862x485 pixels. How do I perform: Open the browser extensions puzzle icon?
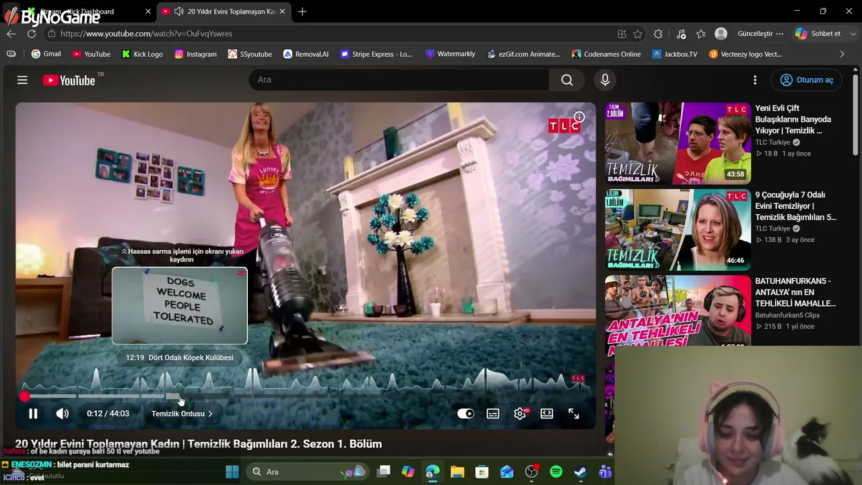click(x=658, y=34)
